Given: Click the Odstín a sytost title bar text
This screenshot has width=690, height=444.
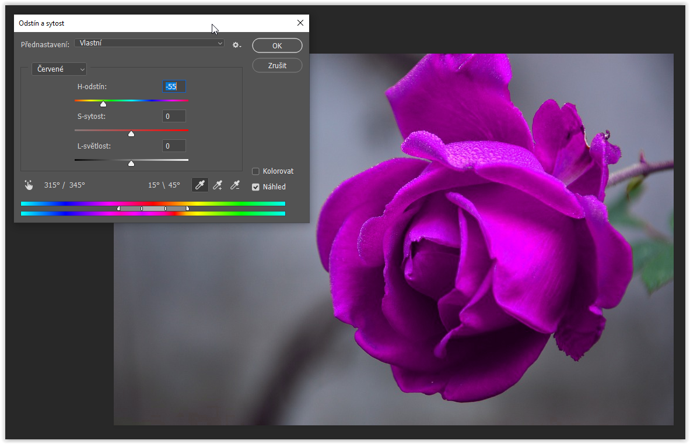Looking at the screenshot, I should point(41,23).
